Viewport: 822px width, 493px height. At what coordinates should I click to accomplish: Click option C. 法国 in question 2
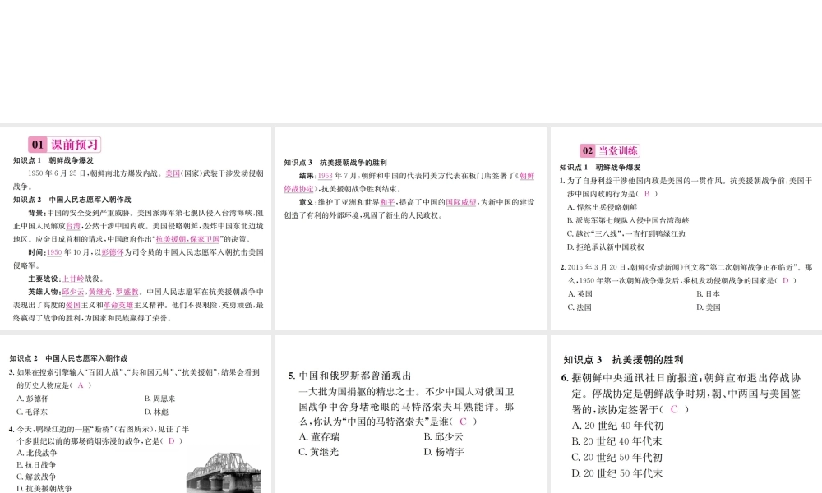[580, 307]
